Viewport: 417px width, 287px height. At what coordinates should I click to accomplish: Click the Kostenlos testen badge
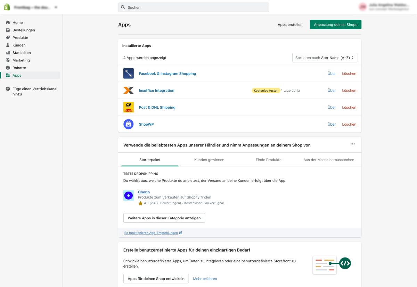point(266,91)
